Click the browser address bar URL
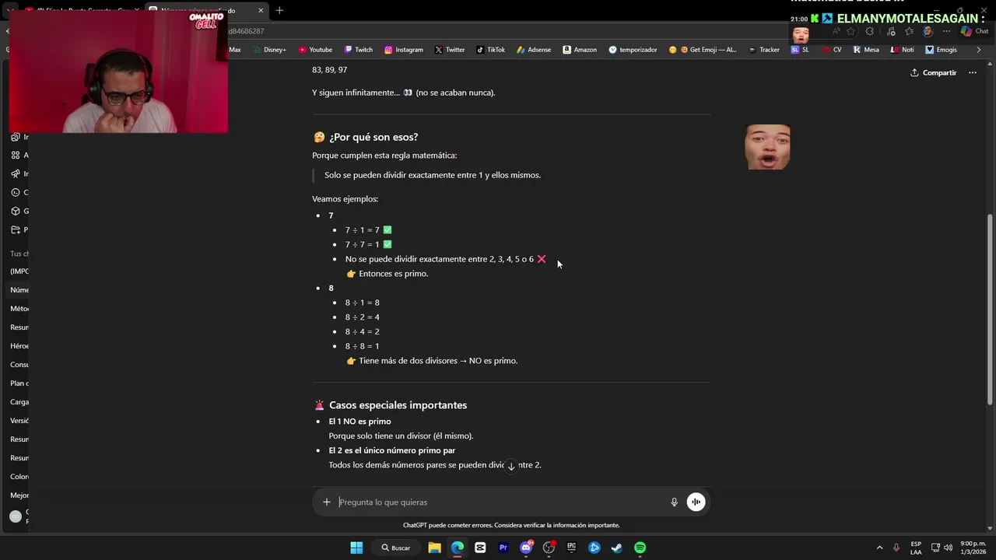 [x=245, y=31]
